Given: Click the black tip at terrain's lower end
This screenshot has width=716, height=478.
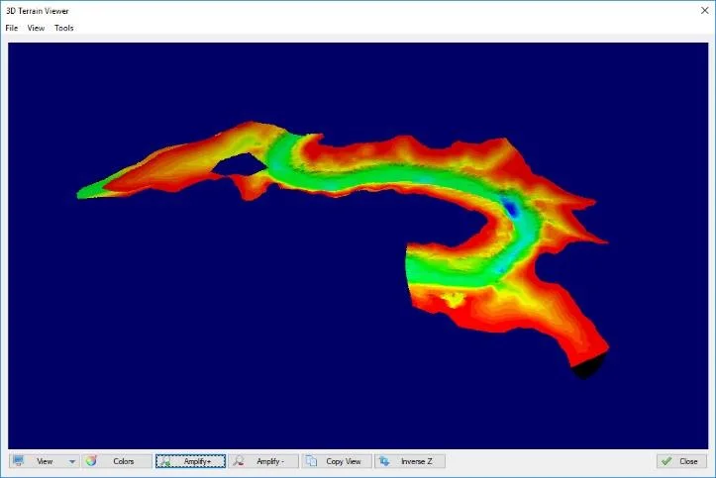Looking at the screenshot, I should pyautogui.click(x=588, y=367).
